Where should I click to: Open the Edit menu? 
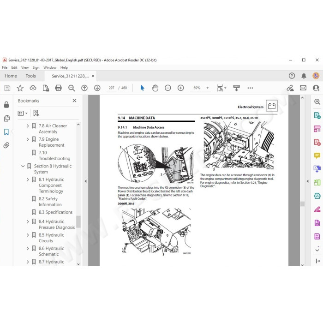click(x=14, y=67)
